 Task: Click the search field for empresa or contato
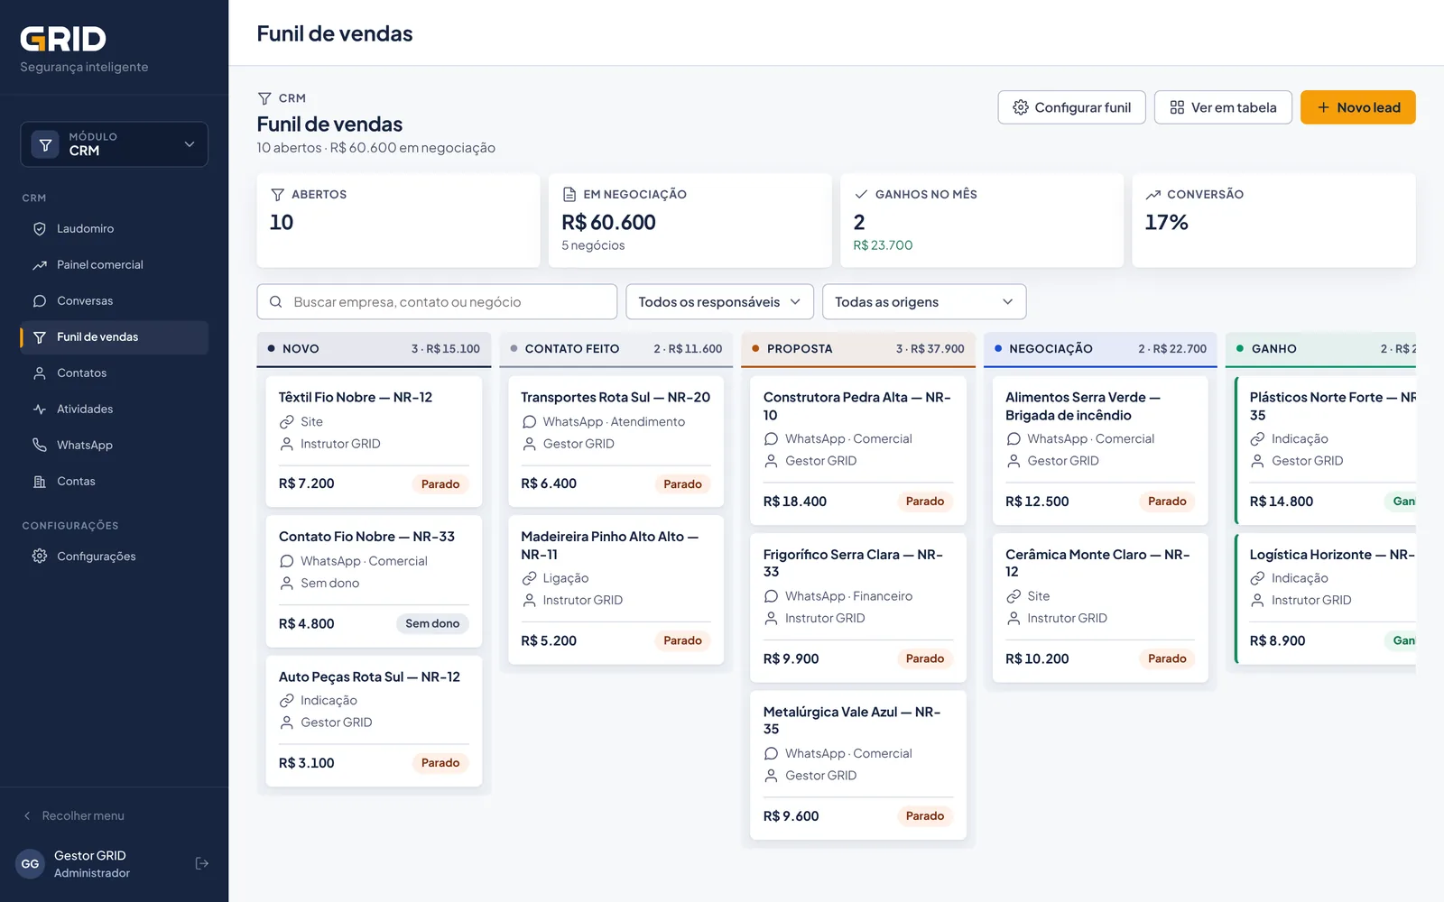click(437, 302)
